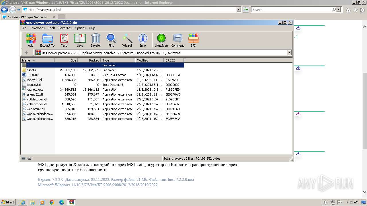Click the page's vertical scrollbar down arrow

(x=365, y=192)
